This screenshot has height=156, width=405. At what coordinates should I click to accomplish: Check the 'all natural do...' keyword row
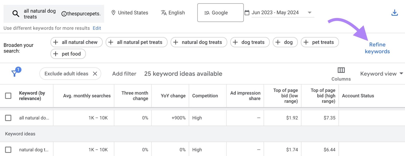click(8, 118)
